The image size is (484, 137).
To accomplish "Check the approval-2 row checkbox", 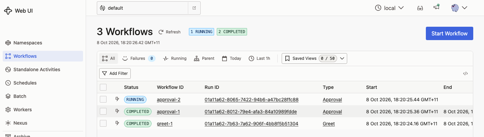I will coord(103,99).
